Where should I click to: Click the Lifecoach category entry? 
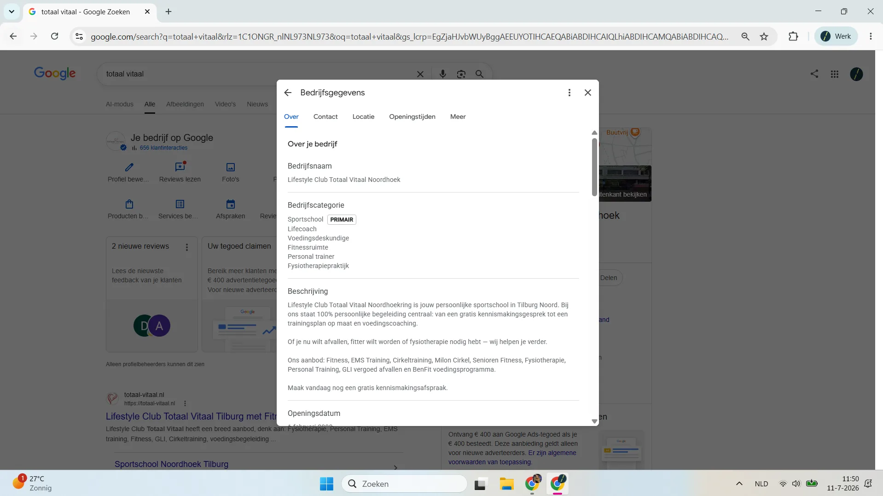click(x=302, y=229)
